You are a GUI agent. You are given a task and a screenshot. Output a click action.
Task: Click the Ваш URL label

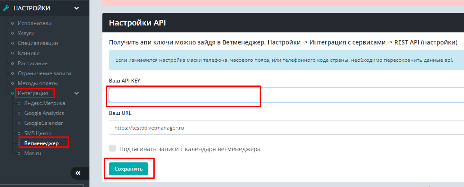tap(120, 113)
